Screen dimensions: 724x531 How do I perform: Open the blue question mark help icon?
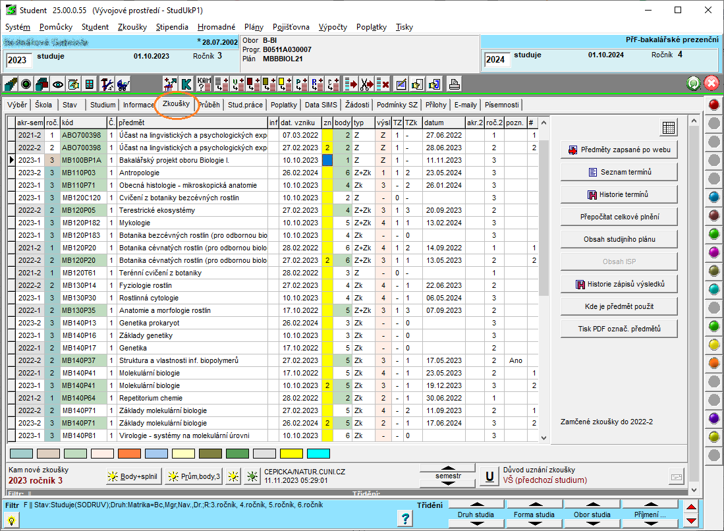tap(406, 518)
